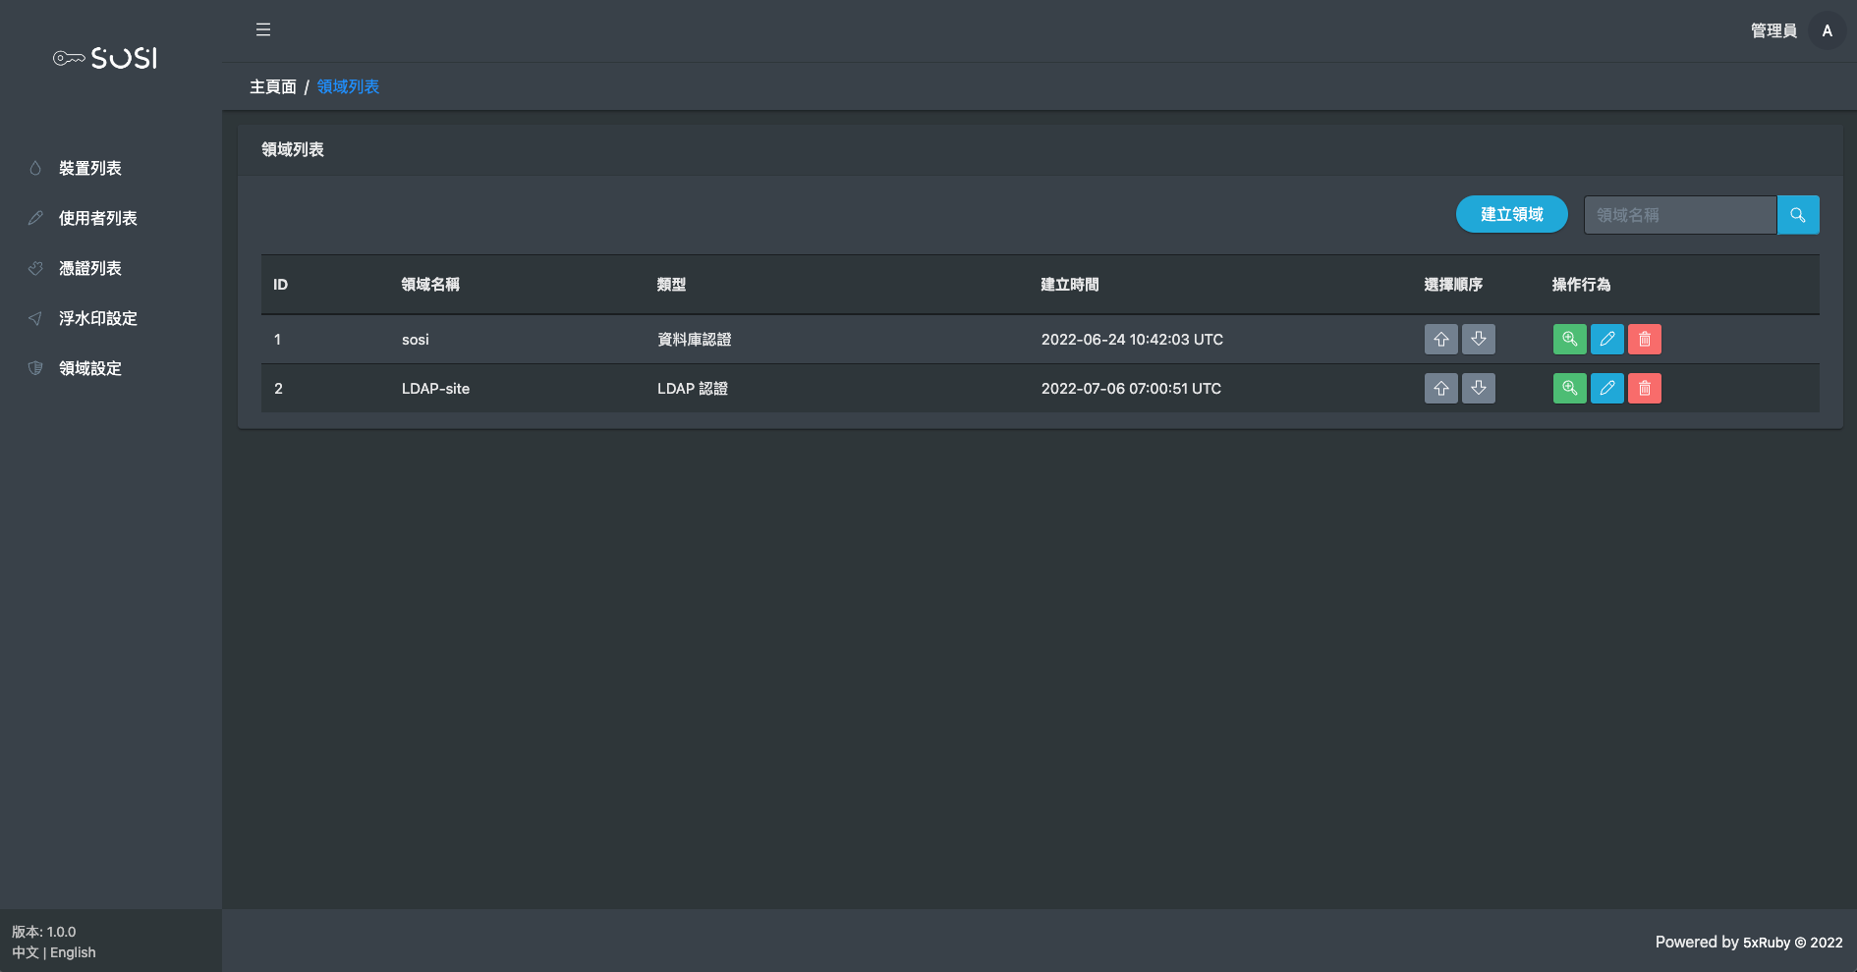Move the LDAP-site realm up in order
This screenshot has height=972, width=1857.
tap(1440, 388)
